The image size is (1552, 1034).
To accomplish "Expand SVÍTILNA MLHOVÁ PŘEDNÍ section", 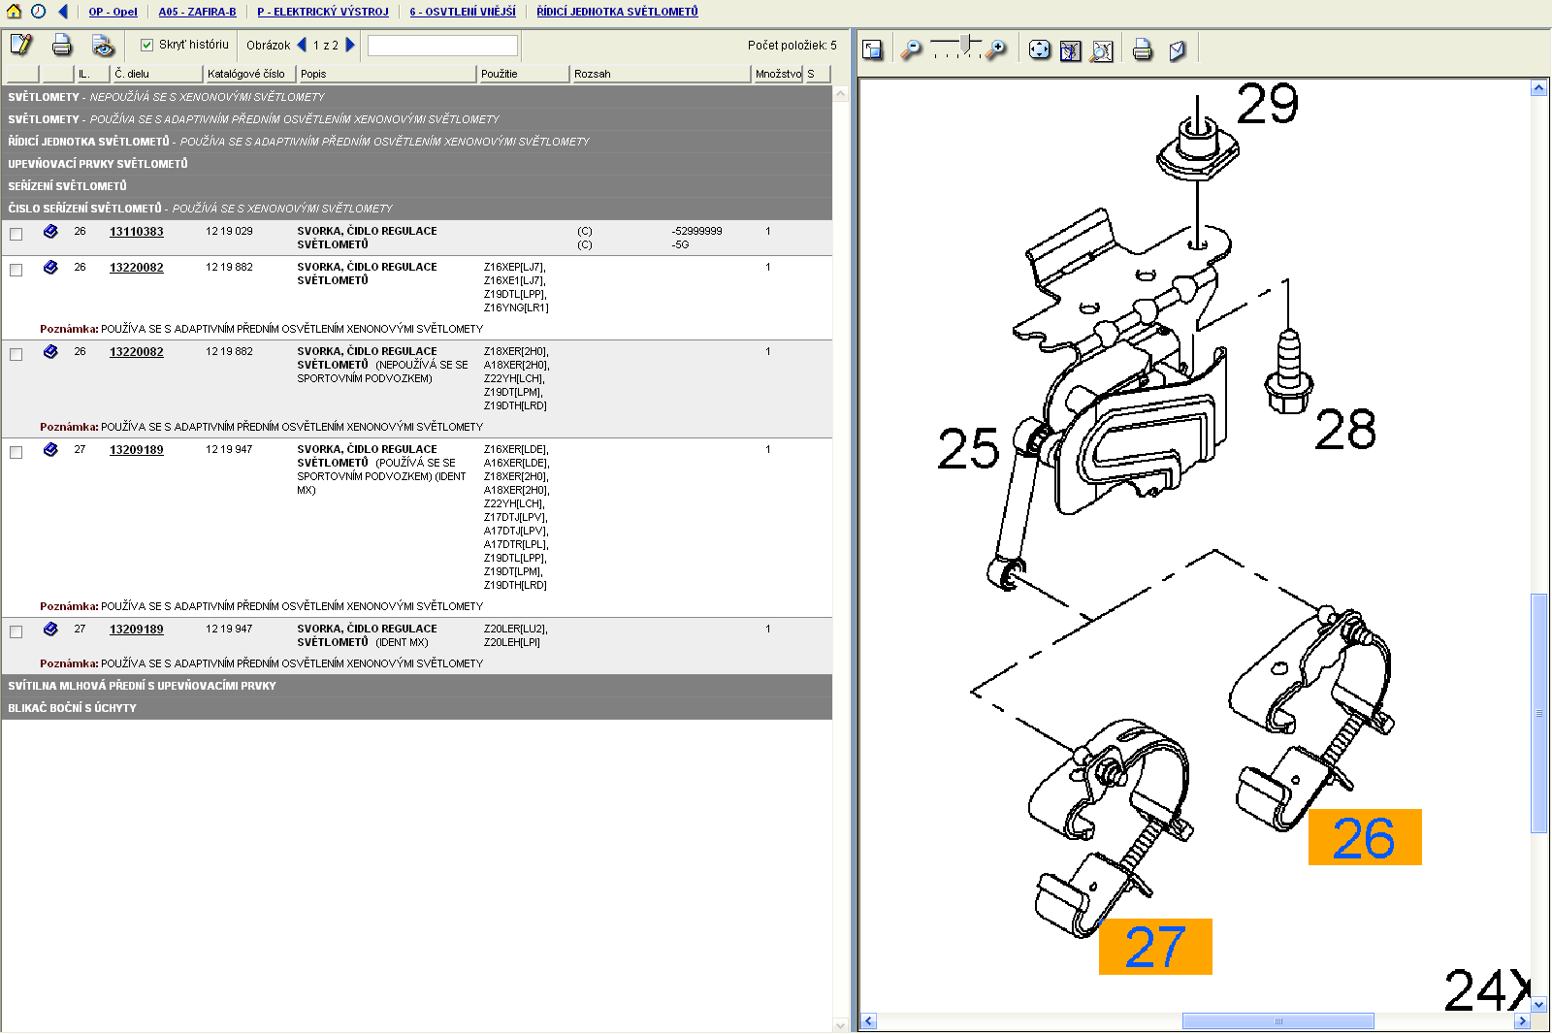I will pyautogui.click(x=142, y=686).
